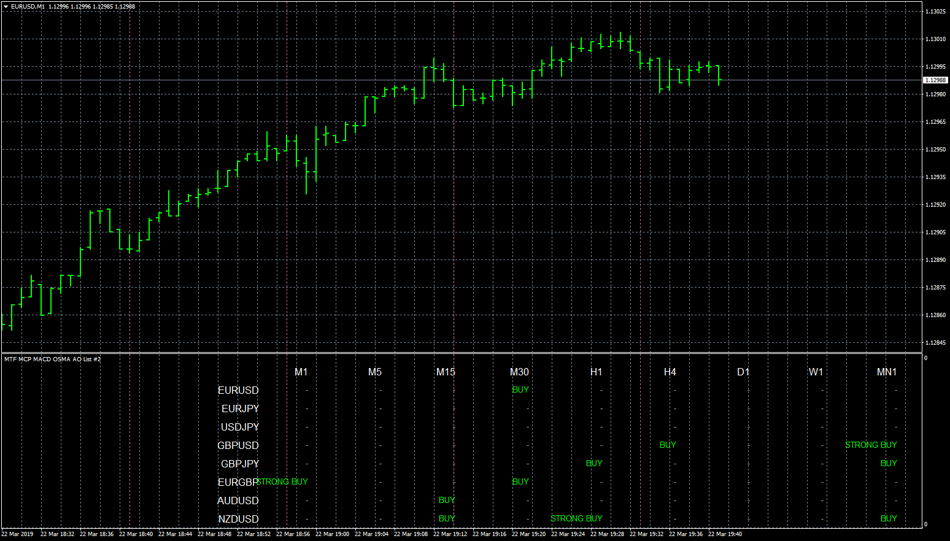This screenshot has height=541, width=950.
Task: Click the 1.12905 price axis label
Action: click(935, 232)
